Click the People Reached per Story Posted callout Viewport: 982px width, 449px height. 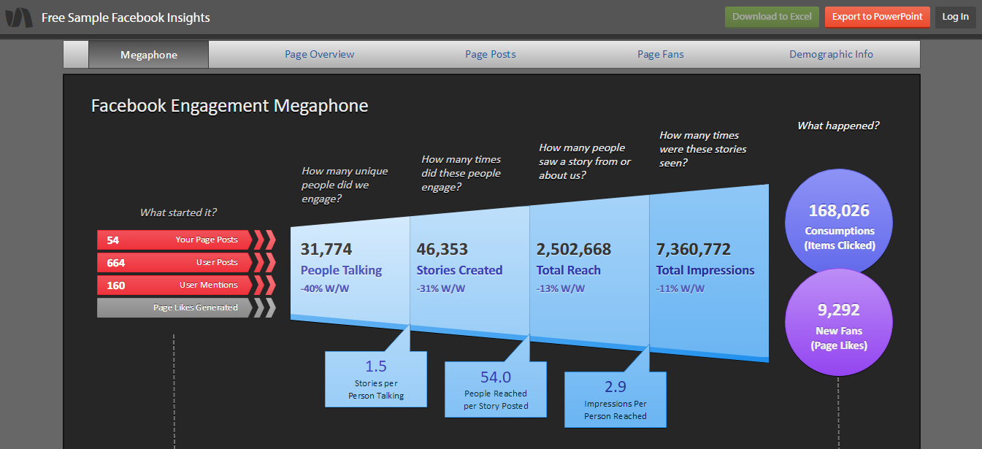pyautogui.click(x=496, y=390)
